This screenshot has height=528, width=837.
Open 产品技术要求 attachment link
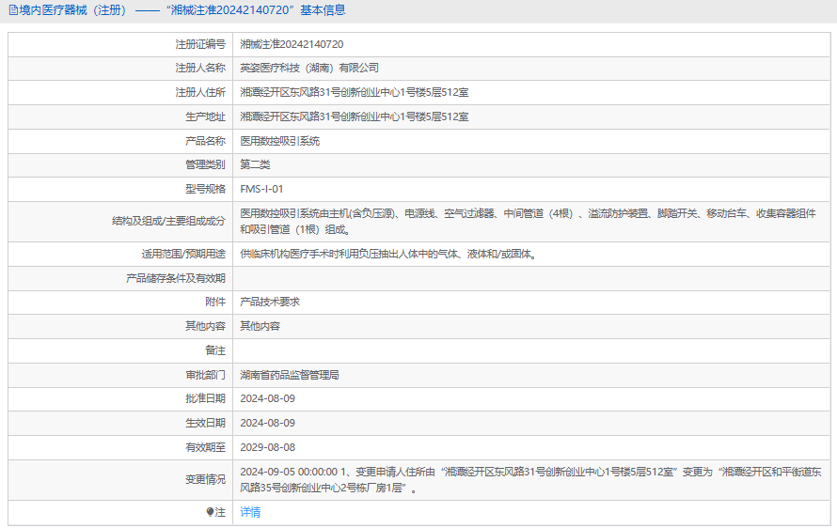270,302
